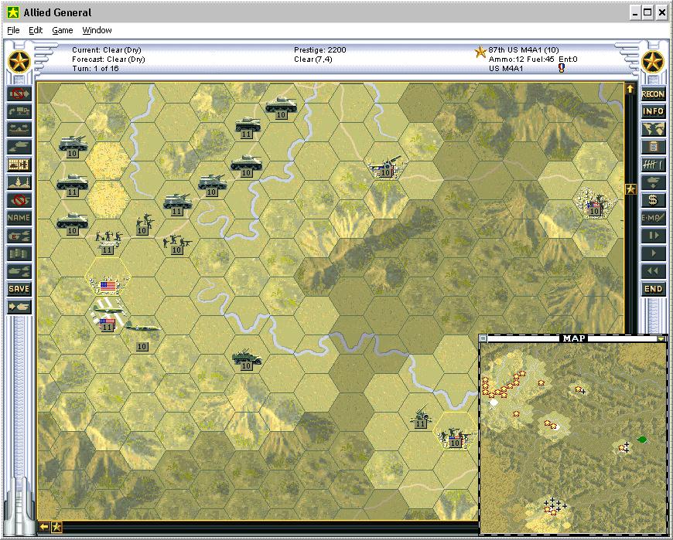
Task: Click the MAP window title bar
Action: (573, 338)
